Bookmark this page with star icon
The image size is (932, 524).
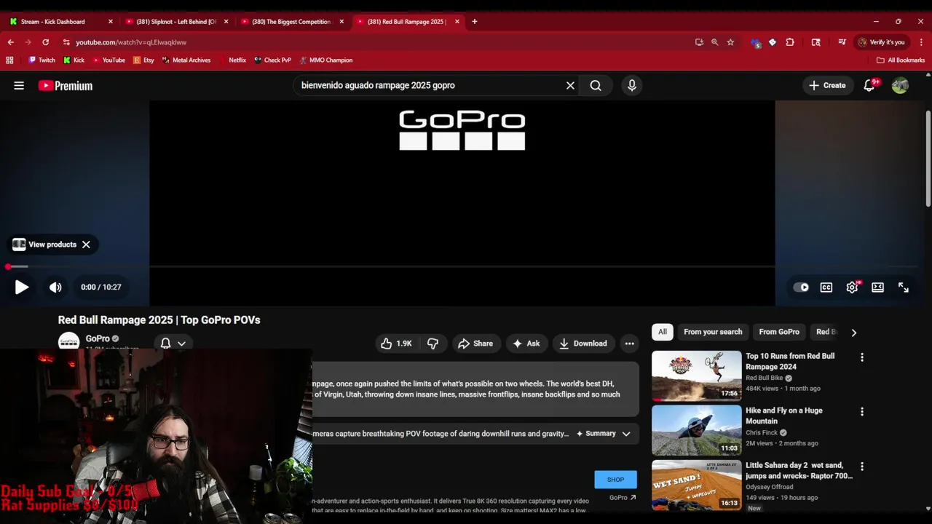click(730, 42)
